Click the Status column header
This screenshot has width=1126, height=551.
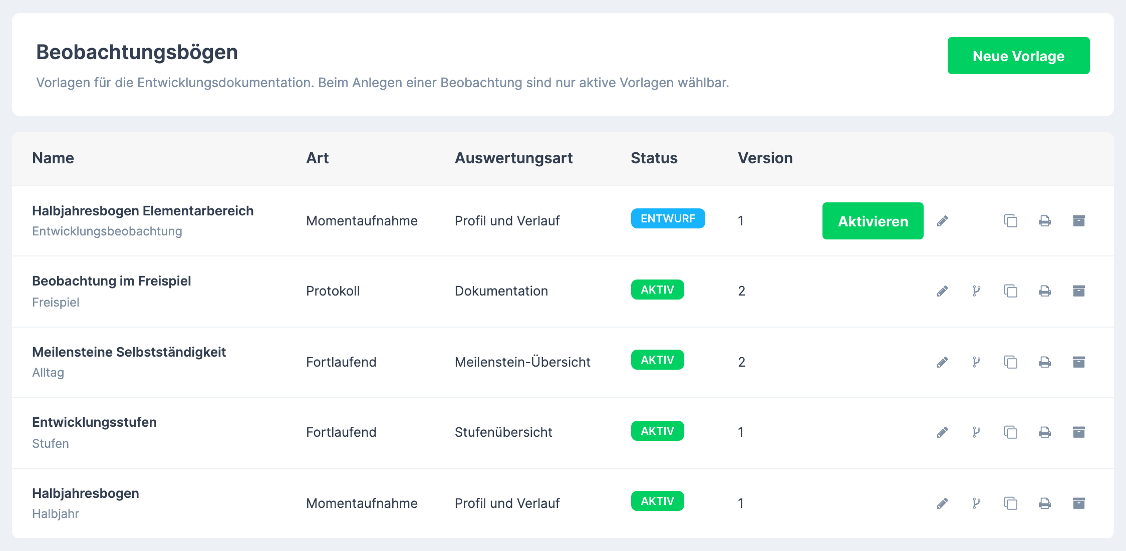point(654,158)
